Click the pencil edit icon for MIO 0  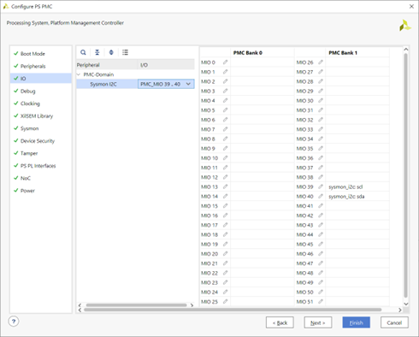pyautogui.click(x=225, y=62)
